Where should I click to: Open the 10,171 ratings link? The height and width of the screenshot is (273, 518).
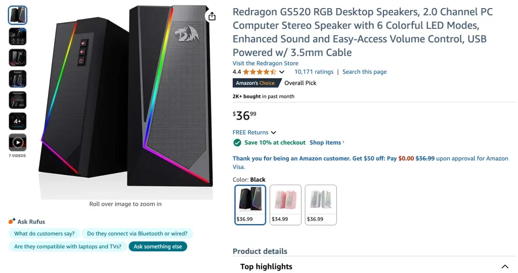point(314,72)
